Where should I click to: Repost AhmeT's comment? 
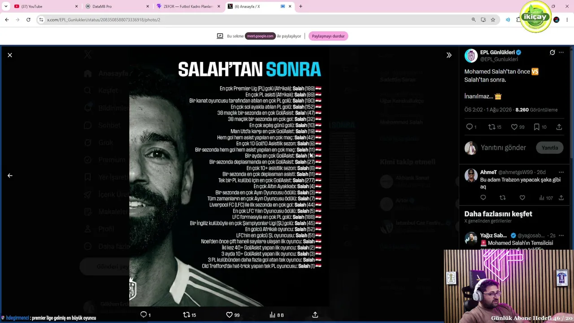coord(503,198)
